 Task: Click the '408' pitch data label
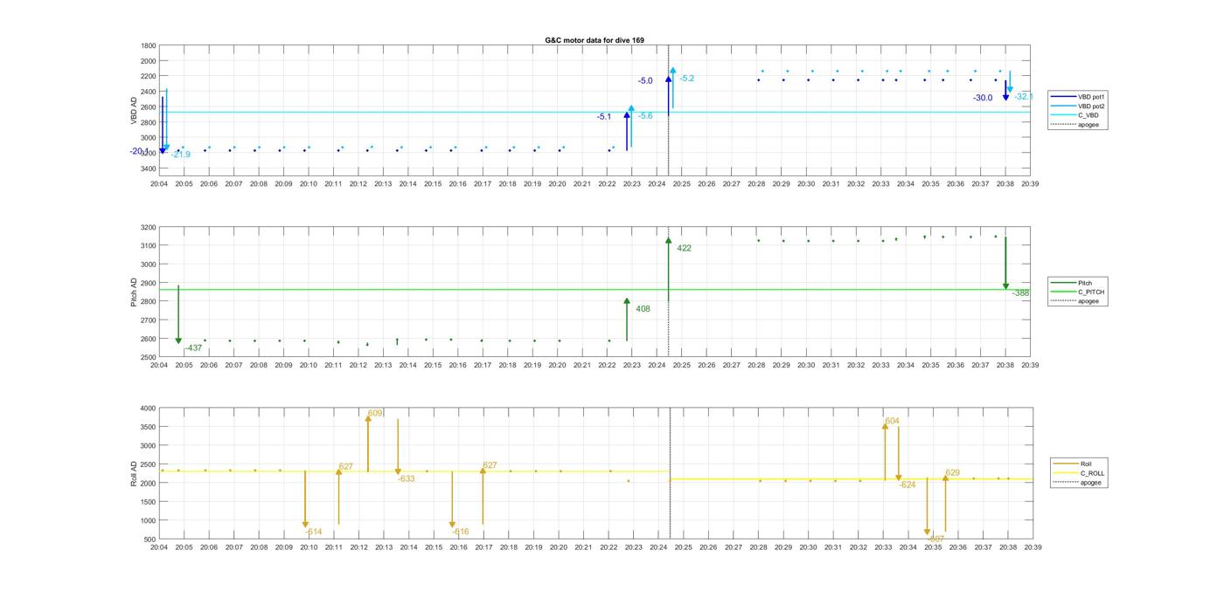point(643,309)
